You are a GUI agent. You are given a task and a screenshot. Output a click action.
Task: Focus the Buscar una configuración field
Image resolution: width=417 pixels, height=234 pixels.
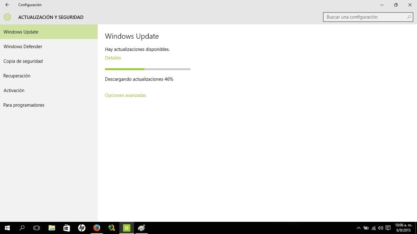[x=368, y=17]
